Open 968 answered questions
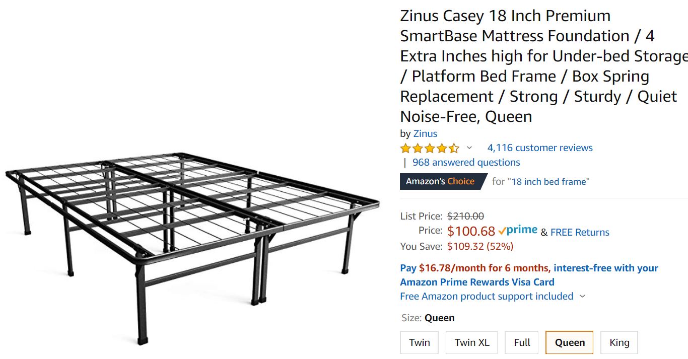This screenshot has width=688, height=359. 465,162
